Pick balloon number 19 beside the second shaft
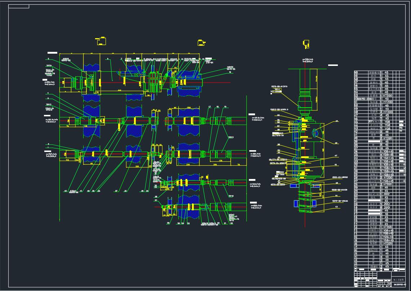411x291 pixels. (225, 107)
